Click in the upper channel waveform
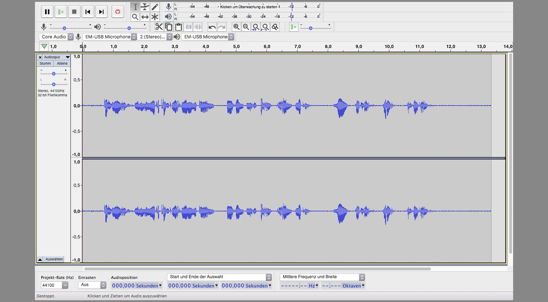 286,106
